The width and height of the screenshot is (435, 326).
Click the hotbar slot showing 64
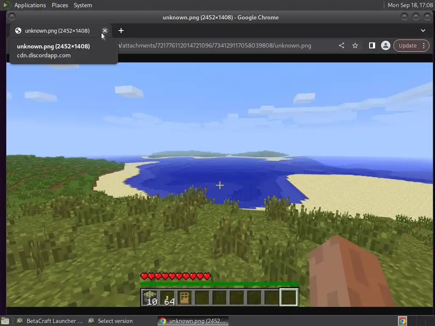[x=167, y=298]
